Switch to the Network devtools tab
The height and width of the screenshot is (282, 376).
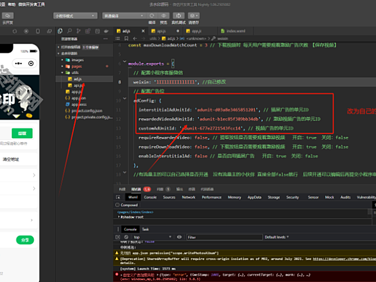[188, 197]
